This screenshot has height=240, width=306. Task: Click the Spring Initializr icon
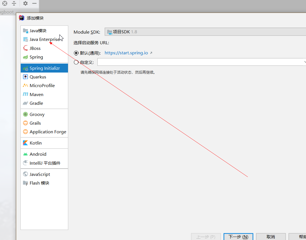(x=25, y=68)
